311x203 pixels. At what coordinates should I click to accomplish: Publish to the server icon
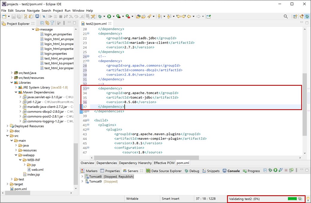(291, 170)
